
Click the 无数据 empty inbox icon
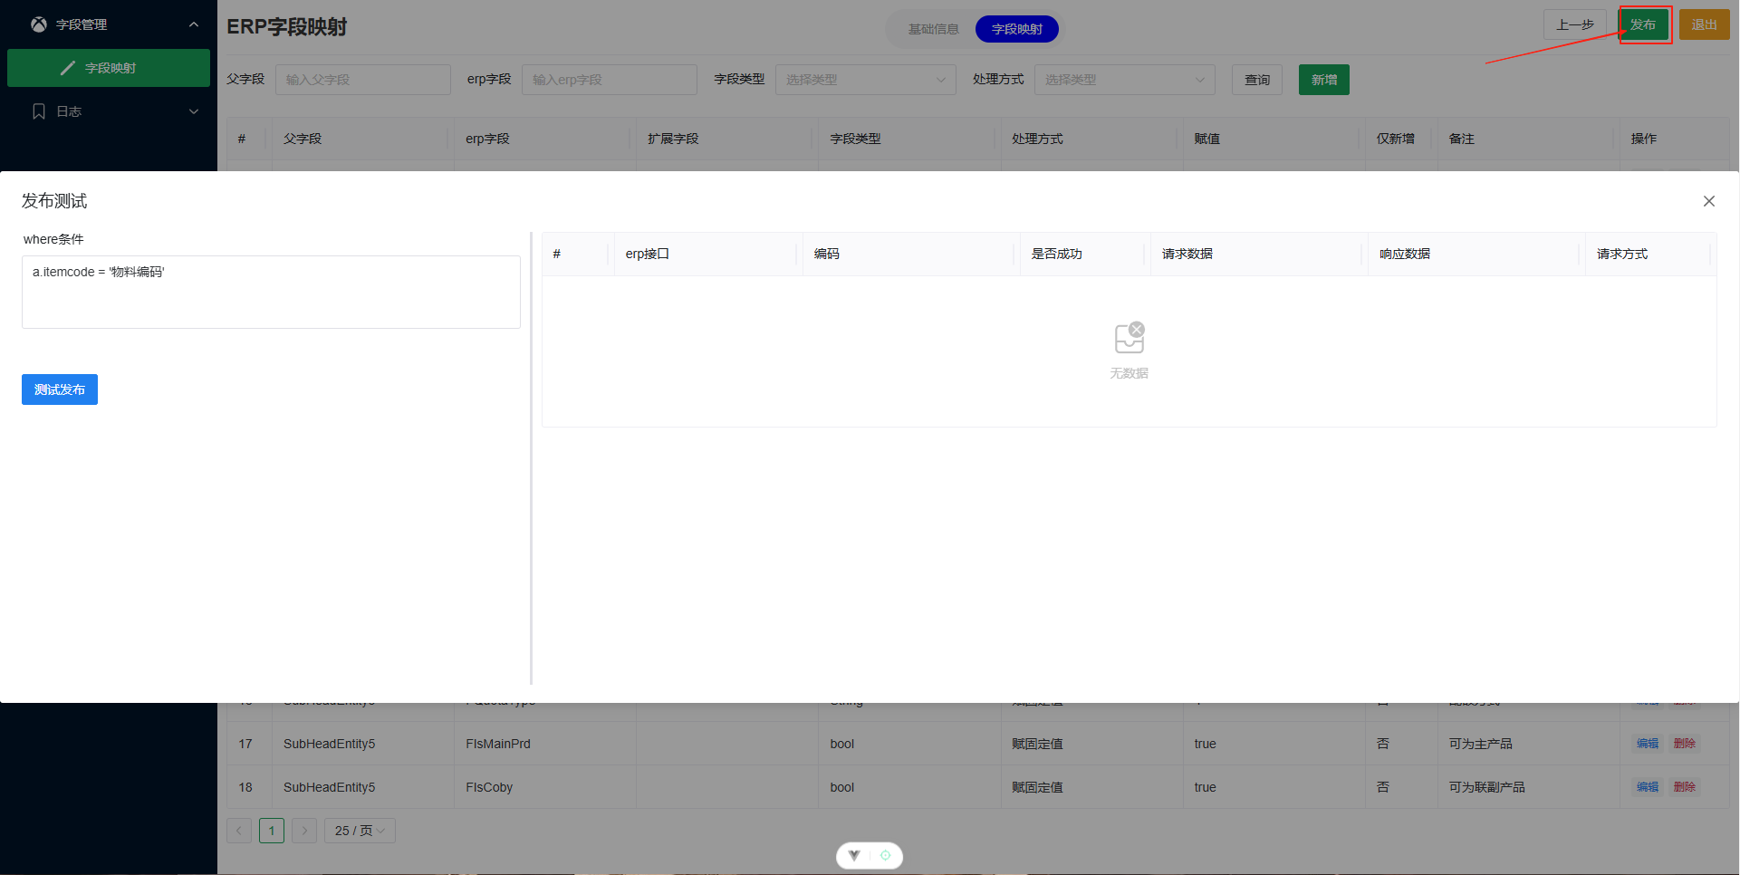tap(1130, 338)
